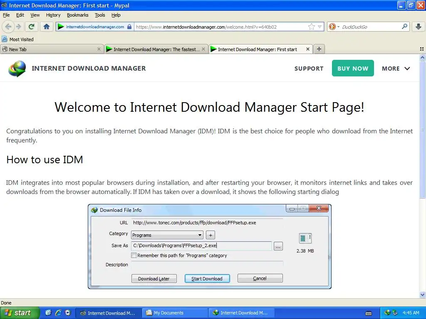Click the search magnifier icon
The height and width of the screenshot is (319, 426).
tap(404, 27)
